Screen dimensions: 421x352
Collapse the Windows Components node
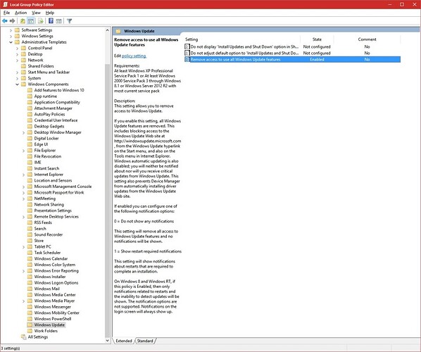point(17,84)
